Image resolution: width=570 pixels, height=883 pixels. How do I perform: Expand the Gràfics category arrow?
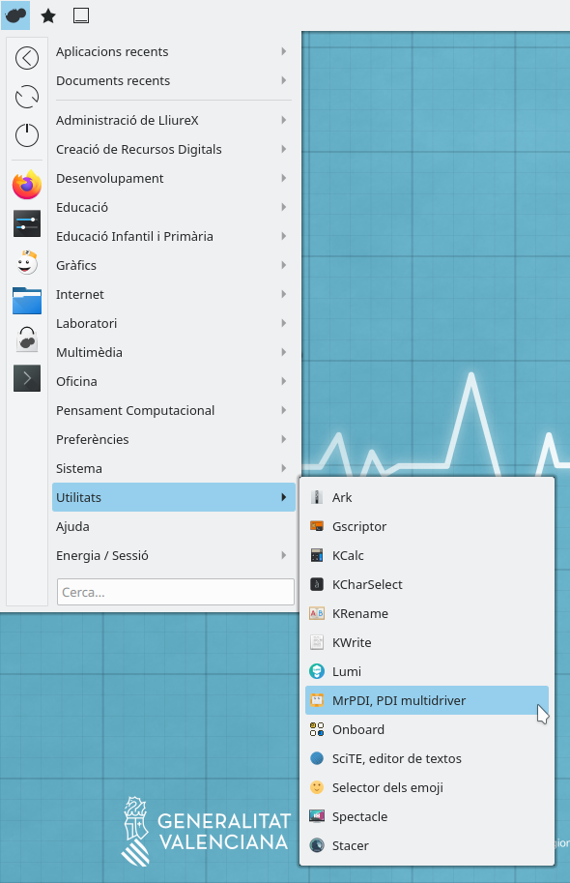[x=284, y=265]
